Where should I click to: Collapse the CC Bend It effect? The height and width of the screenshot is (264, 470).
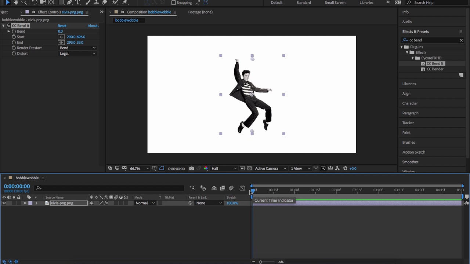3,26
